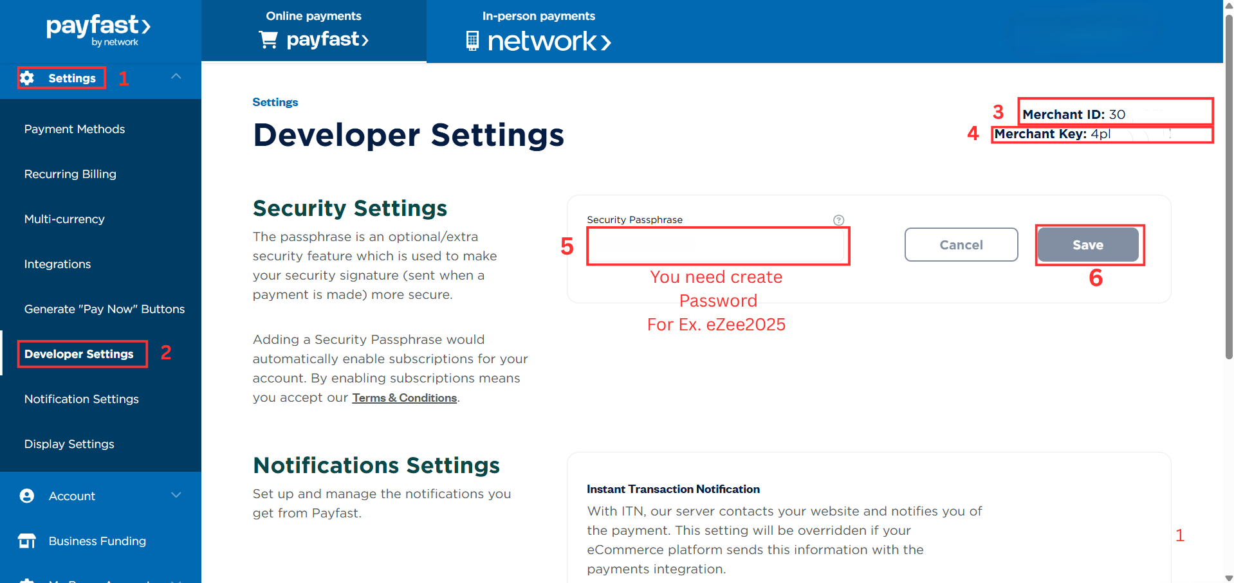This screenshot has height=583, width=1234.
Task: Open Payment Methods in the sidebar
Action: [75, 129]
